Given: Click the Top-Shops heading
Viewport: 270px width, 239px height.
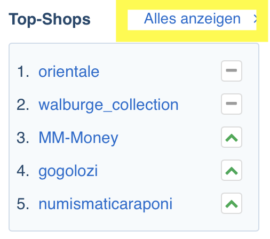Looking at the screenshot, I should tap(50, 19).
